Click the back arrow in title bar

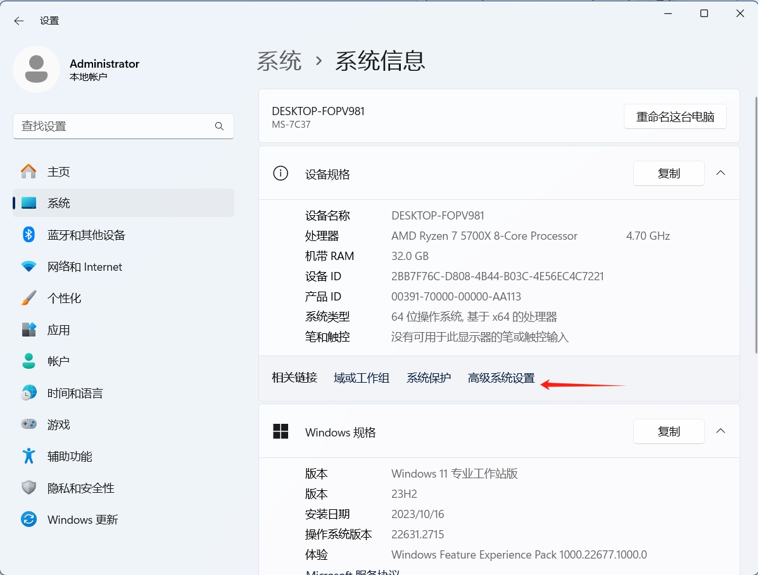pos(19,21)
